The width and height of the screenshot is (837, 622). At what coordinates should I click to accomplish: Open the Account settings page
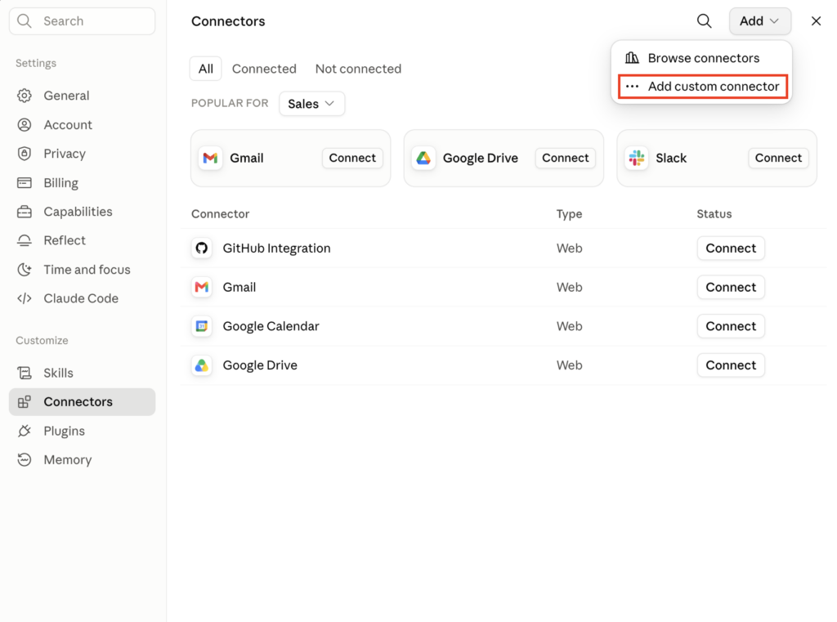[x=83, y=124]
